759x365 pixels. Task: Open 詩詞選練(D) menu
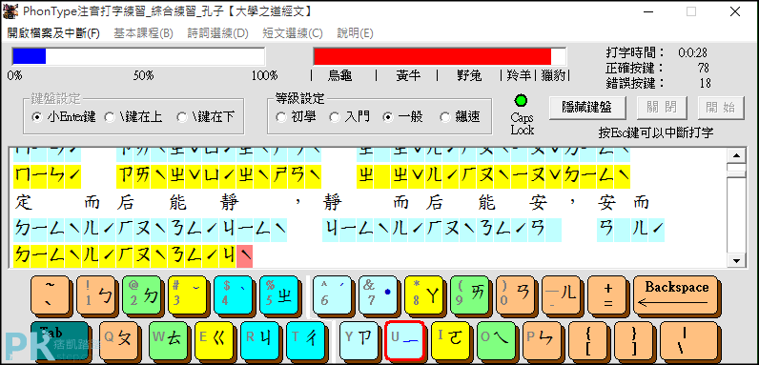217,33
